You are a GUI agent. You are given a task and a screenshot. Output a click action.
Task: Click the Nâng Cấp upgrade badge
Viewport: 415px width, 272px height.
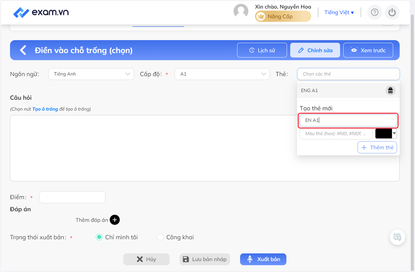pos(283,16)
